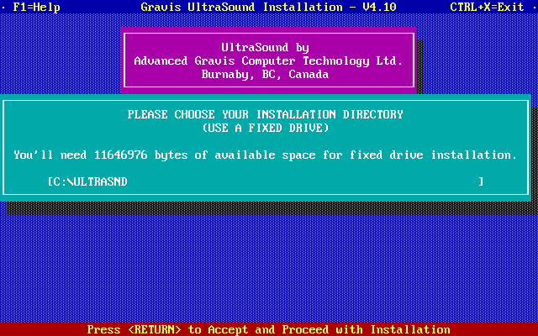538x336 pixels.
Task: Click the title 'Gravis UltraSound Installation - V4.10'
Action: pos(269,7)
